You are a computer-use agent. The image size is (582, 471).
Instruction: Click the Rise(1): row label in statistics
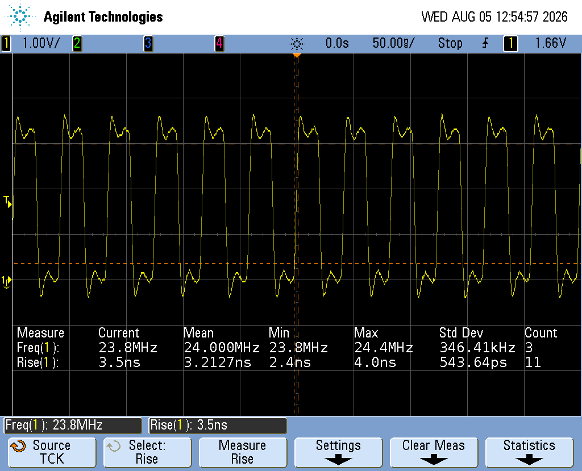tap(38, 362)
